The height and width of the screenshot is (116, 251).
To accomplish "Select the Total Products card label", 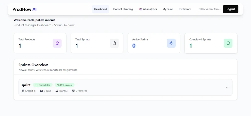I will [27, 39].
